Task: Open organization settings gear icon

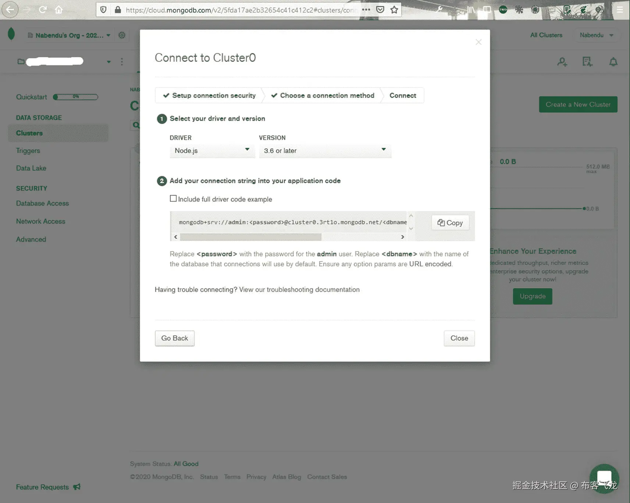Action: tap(122, 35)
